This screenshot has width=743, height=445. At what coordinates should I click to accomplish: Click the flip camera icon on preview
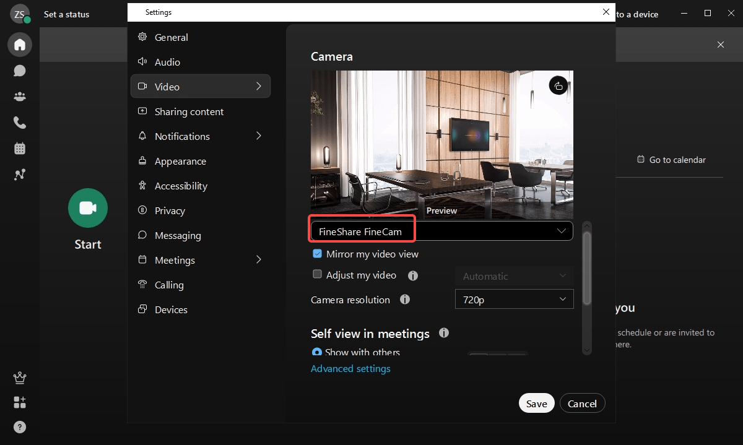(x=558, y=85)
